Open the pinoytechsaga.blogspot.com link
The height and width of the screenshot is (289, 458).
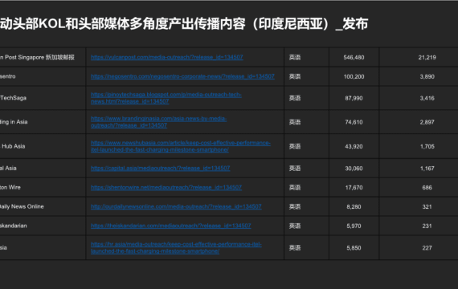coord(166,98)
